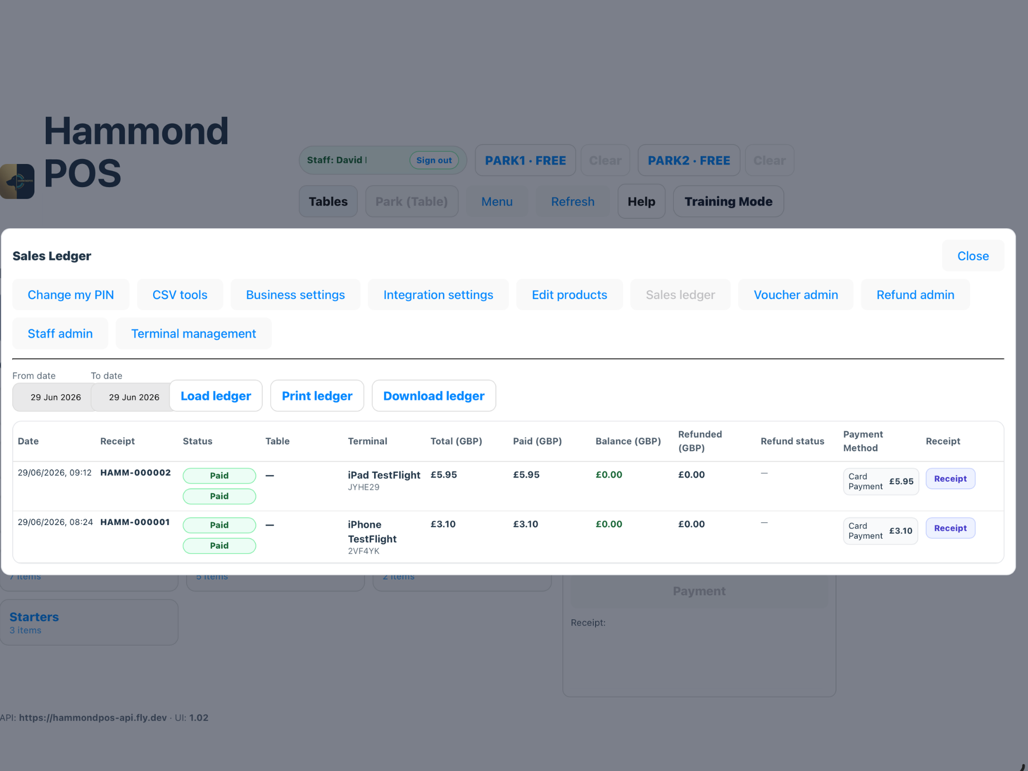The width and height of the screenshot is (1028, 771).
Task: Click 29/06/2026, 09:12 date cell
Action: tap(54, 472)
